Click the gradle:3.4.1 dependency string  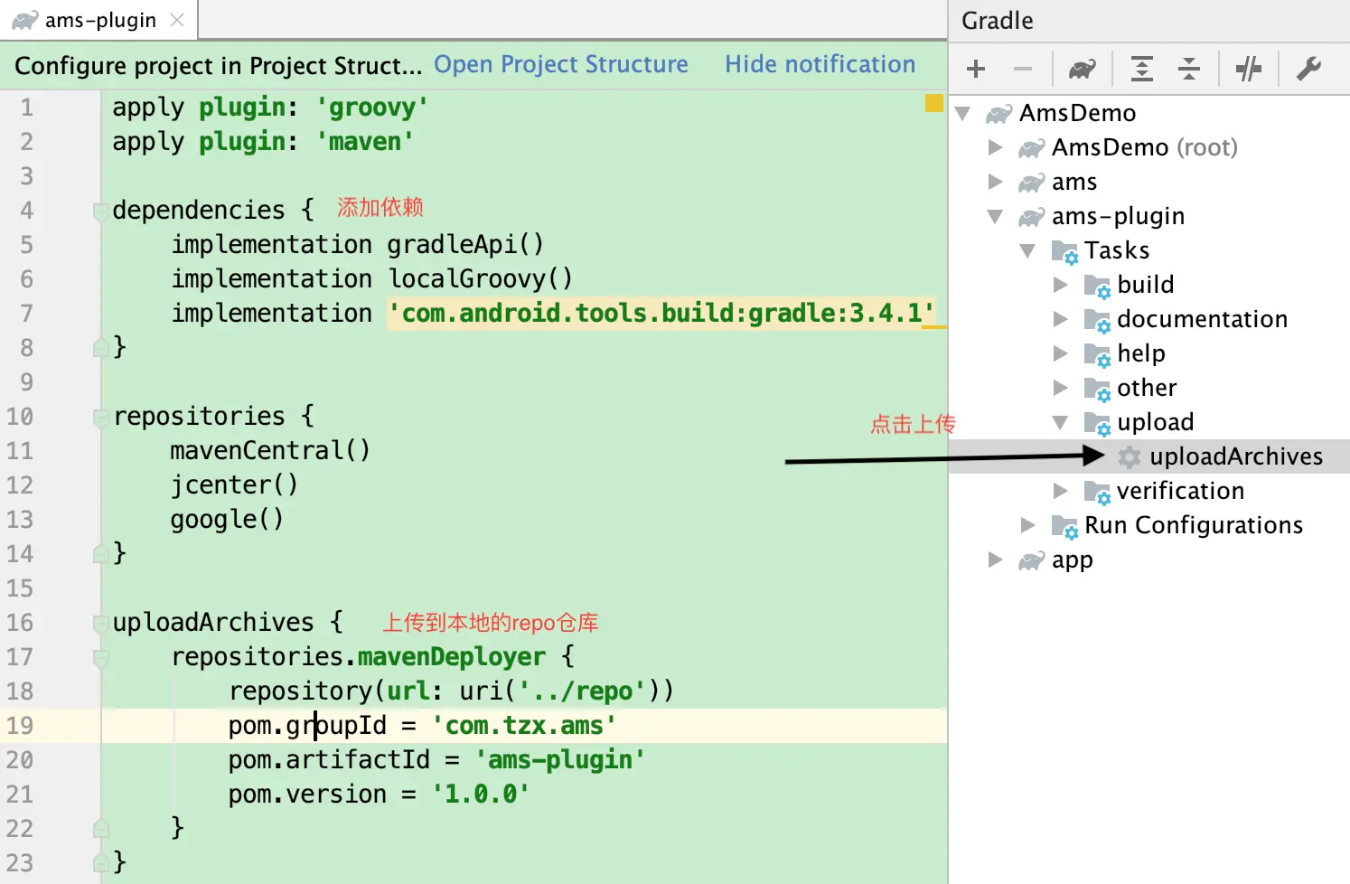pyautogui.click(x=661, y=314)
